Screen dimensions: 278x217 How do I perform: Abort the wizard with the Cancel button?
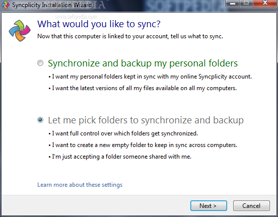coord(251,205)
